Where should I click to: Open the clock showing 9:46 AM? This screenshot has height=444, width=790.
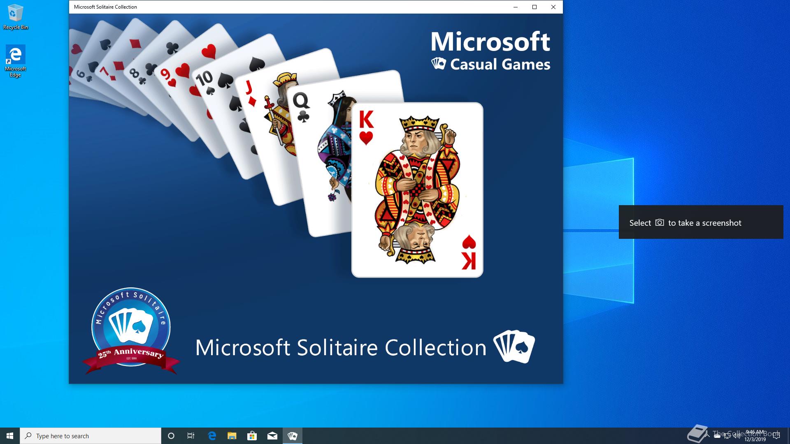point(755,436)
